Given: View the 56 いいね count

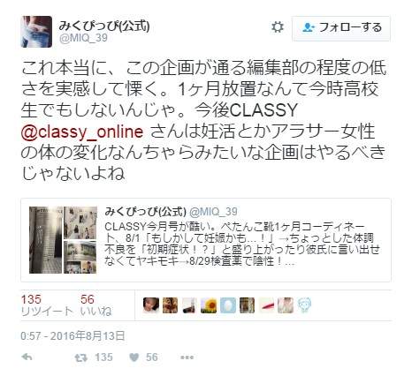Looking at the screenshot, I should (96, 305).
